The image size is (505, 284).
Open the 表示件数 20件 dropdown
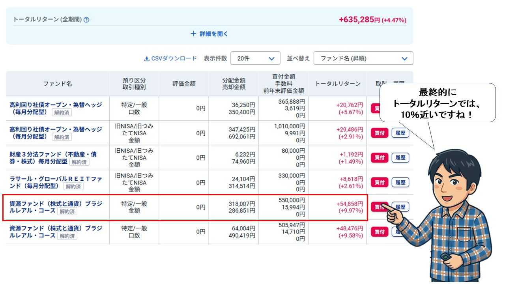(x=255, y=58)
